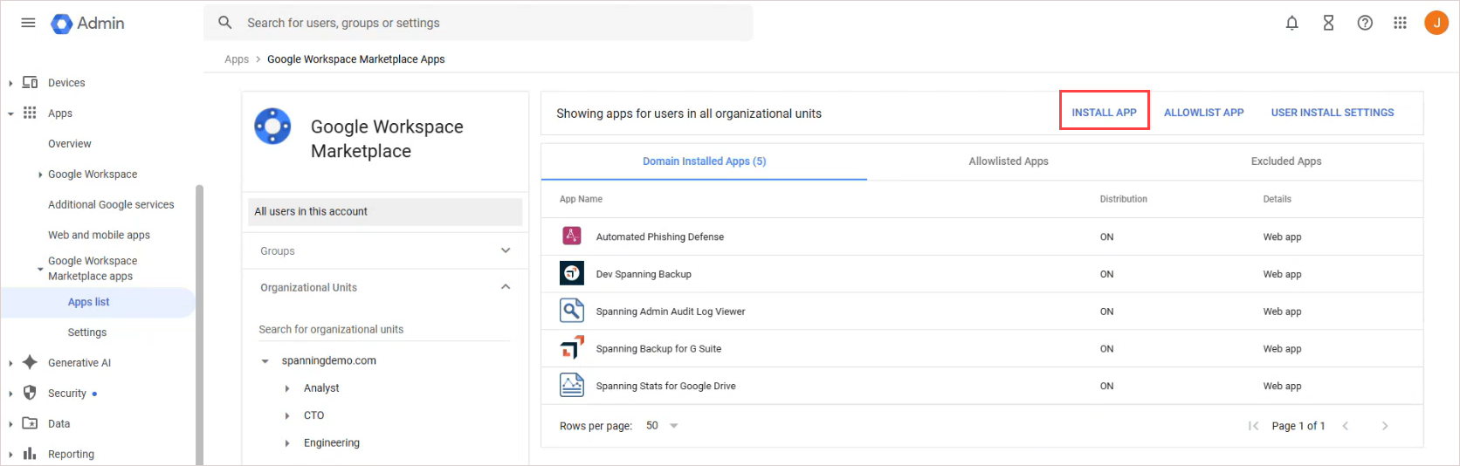This screenshot has width=1460, height=466.
Task: Open the hamburger main menu
Action: click(28, 23)
